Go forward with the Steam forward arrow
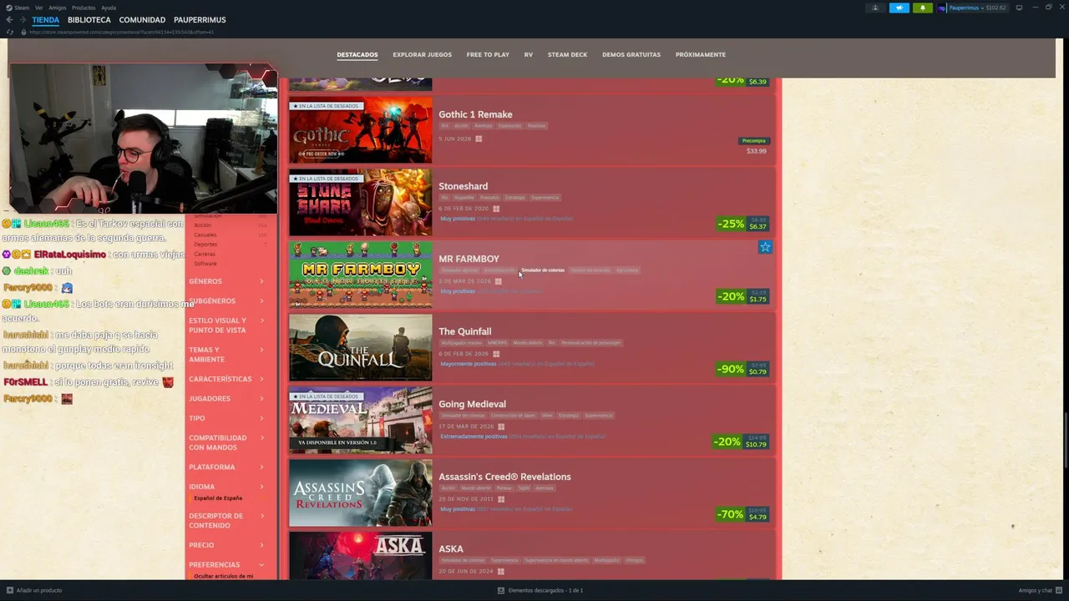 23,20
